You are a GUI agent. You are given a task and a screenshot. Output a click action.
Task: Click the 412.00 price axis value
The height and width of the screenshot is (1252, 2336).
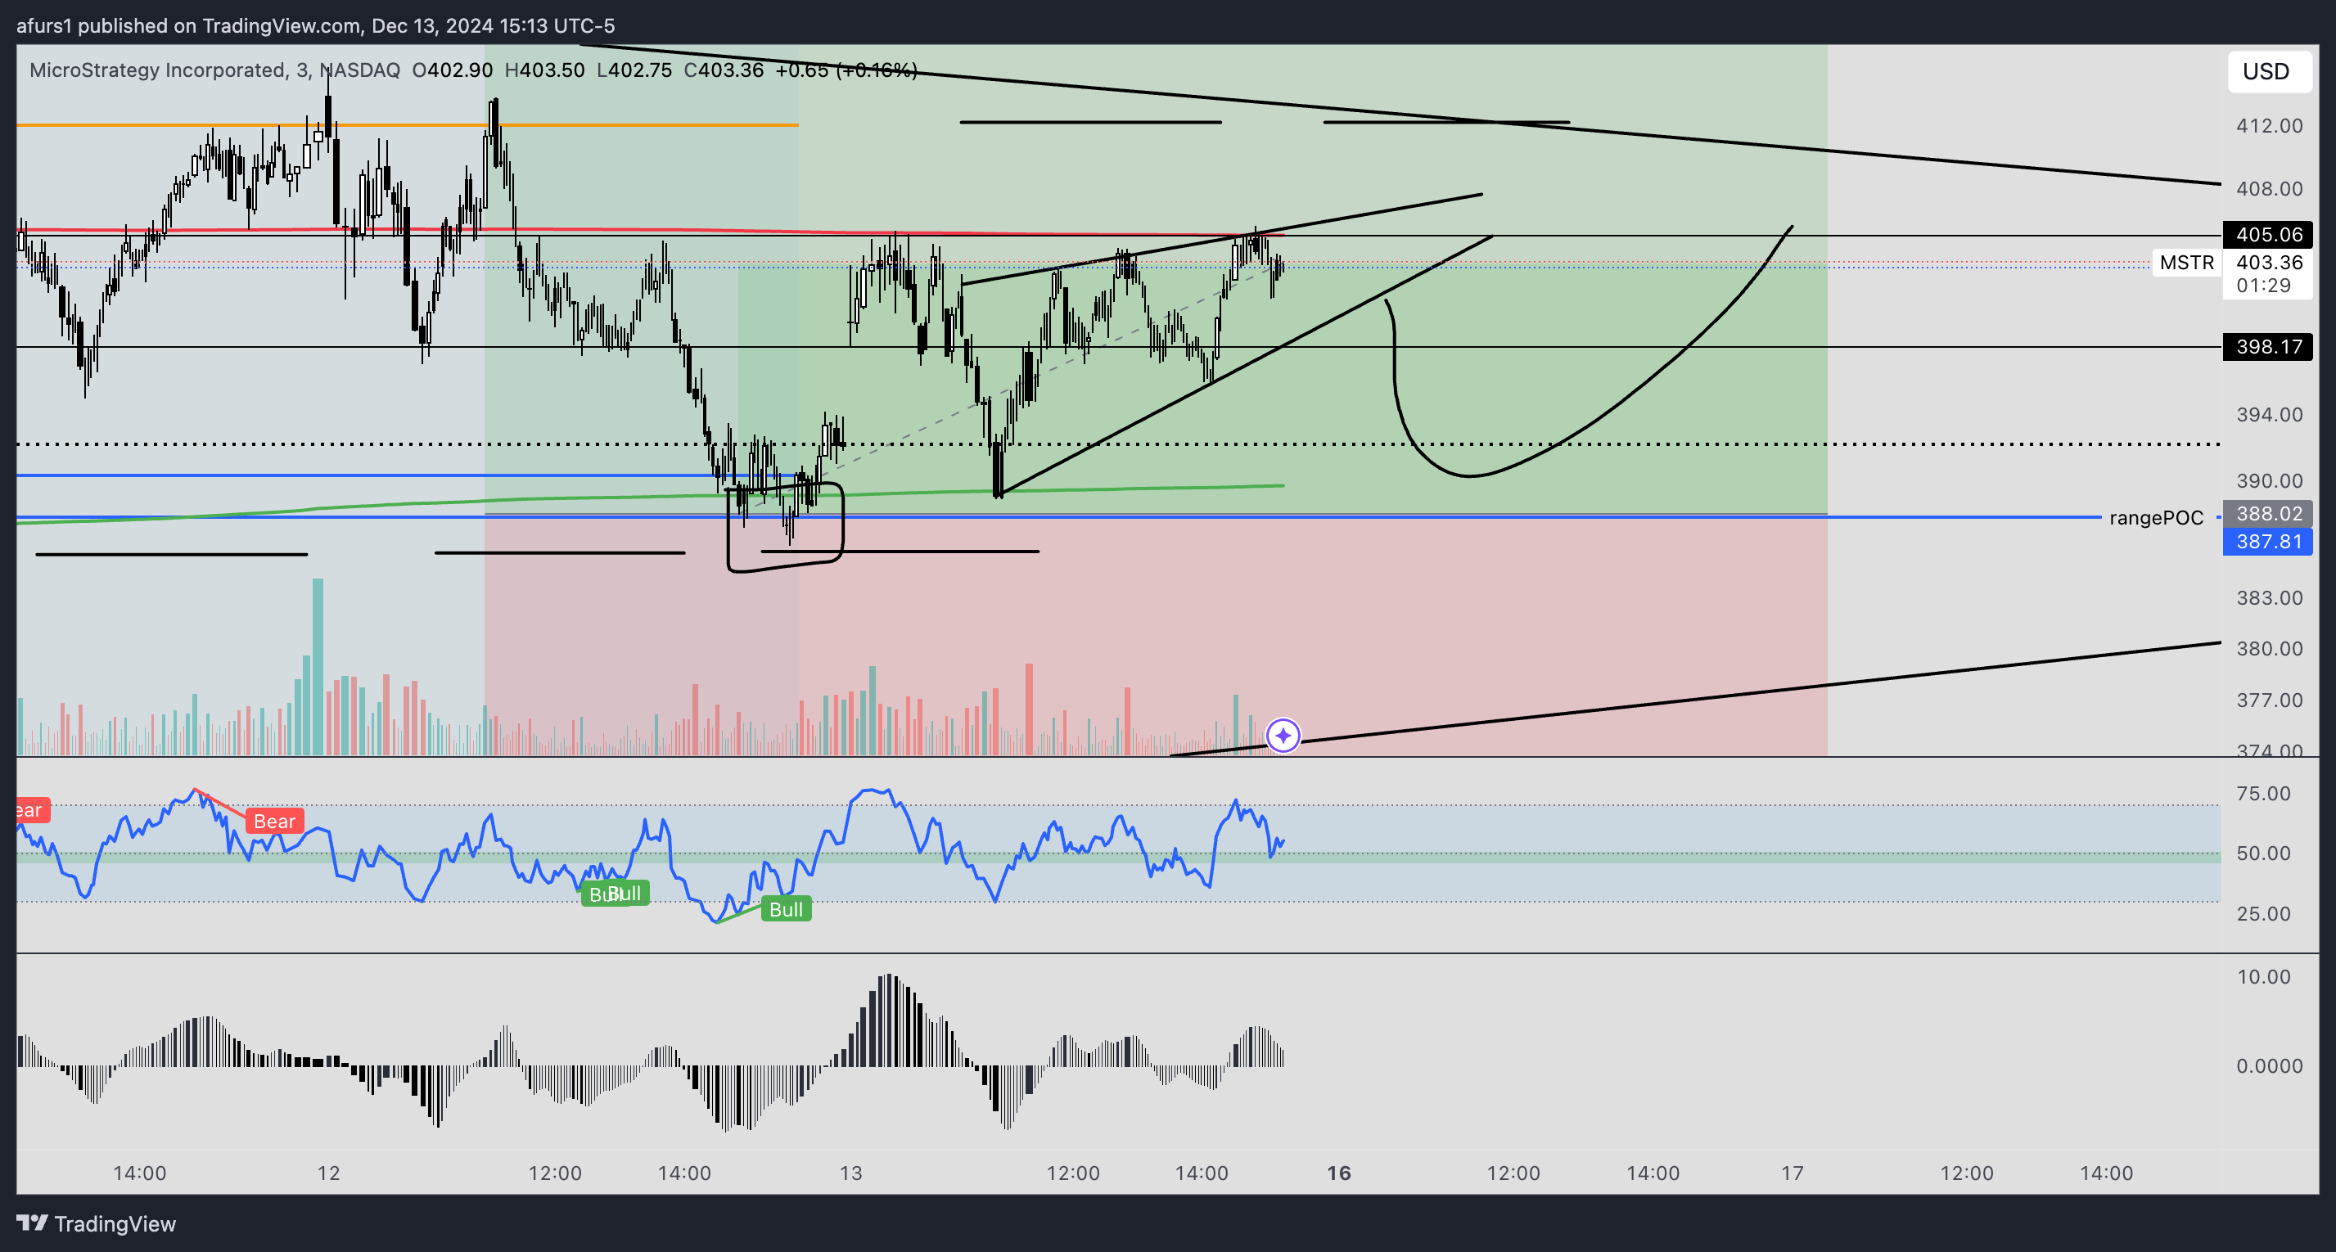[2269, 126]
